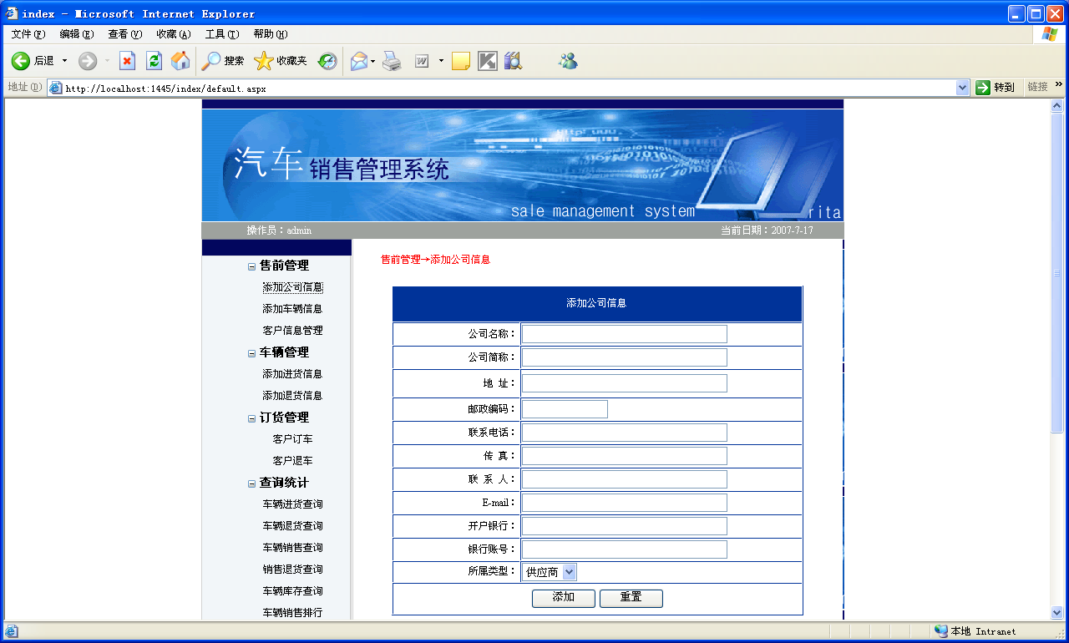Expand the 链接 links toolbar chevron
Viewport: 1069px width, 643px height.
(1060, 85)
